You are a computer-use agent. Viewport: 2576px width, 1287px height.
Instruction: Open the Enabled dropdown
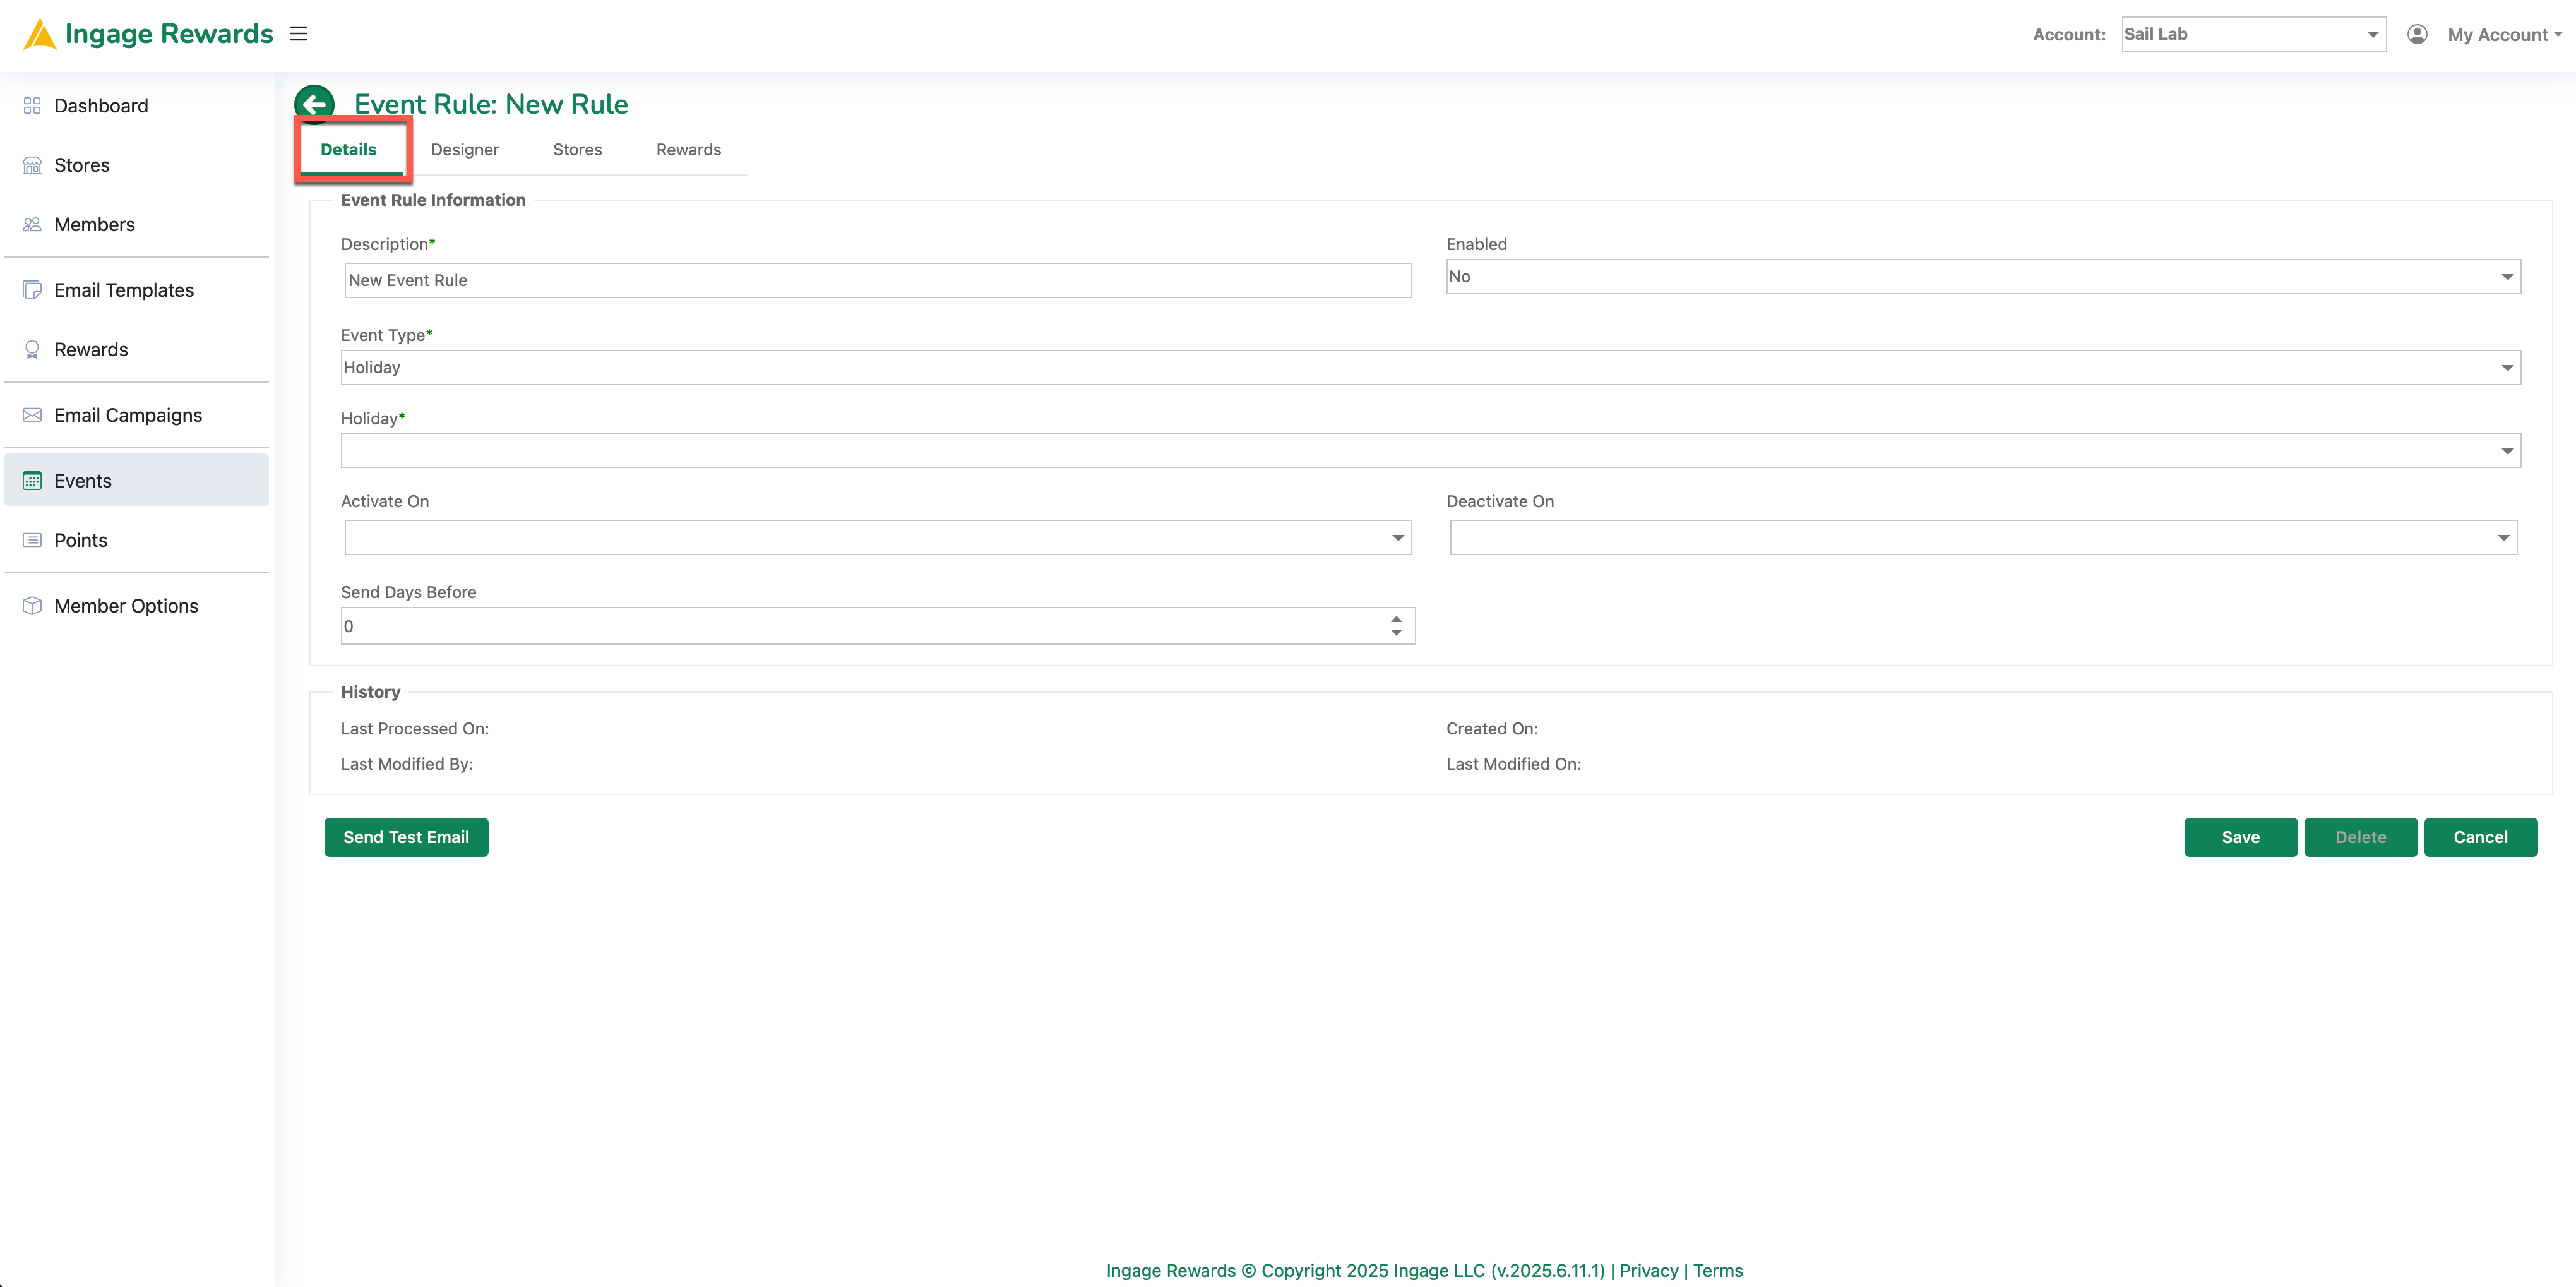tap(1983, 277)
